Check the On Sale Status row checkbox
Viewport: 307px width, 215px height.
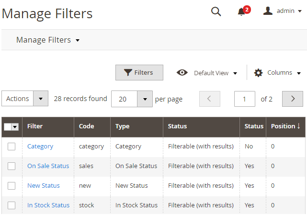click(11, 166)
